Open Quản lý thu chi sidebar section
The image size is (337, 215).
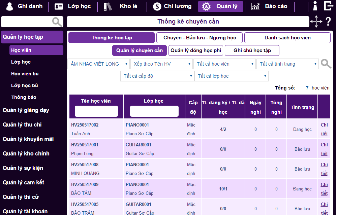coord(22,124)
